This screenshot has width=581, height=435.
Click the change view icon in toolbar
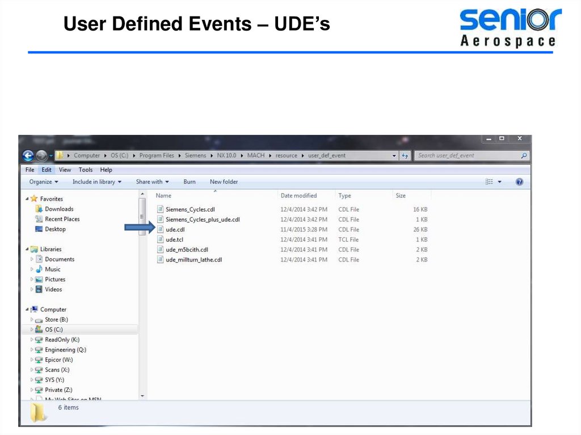[490, 182]
